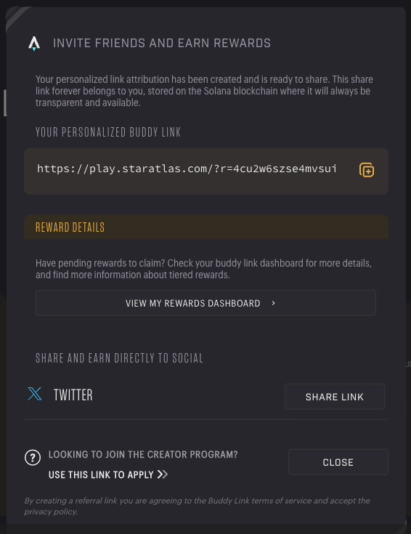This screenshot has width=411, height=534.
Task: Click the arrow in rewards dashboard button
Action: click(x=273, y=303)
